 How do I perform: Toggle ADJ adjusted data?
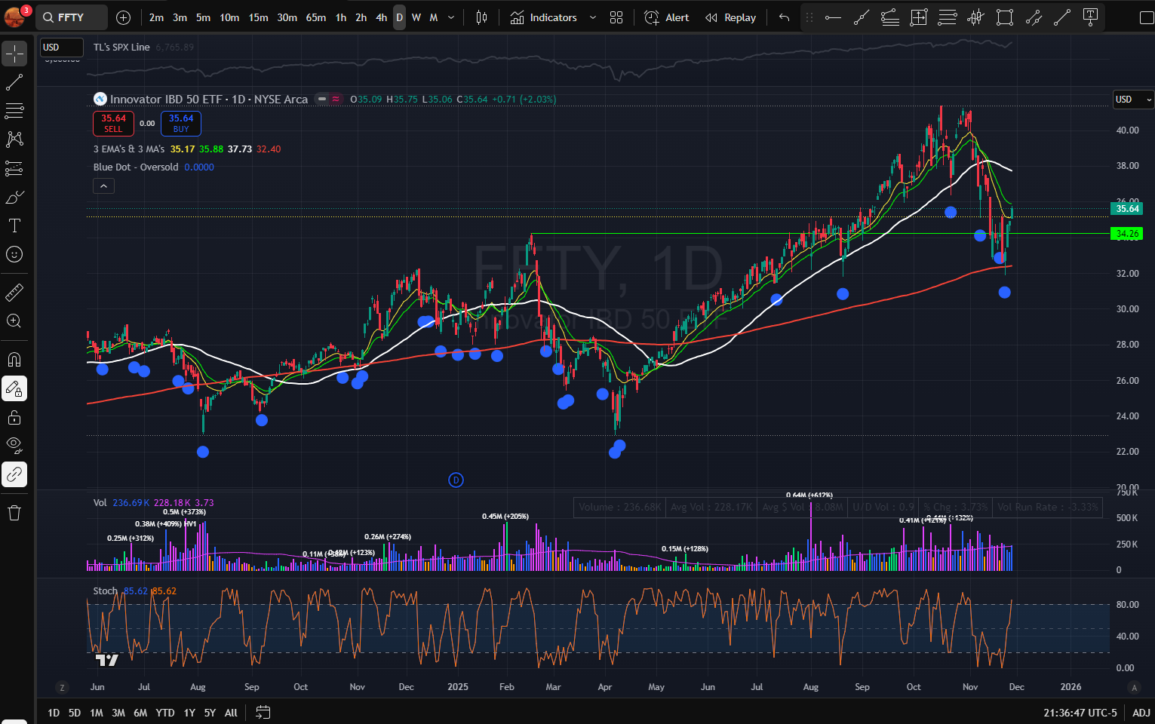pos(1141,712)
